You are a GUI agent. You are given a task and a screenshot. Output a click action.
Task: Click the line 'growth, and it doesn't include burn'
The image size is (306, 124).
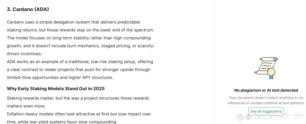[x=81, y=46]
